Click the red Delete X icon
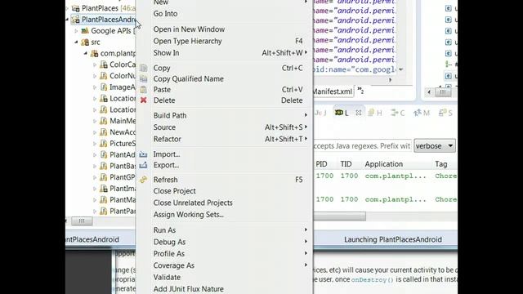The image size is (523, 294). (x=144, y=100)
